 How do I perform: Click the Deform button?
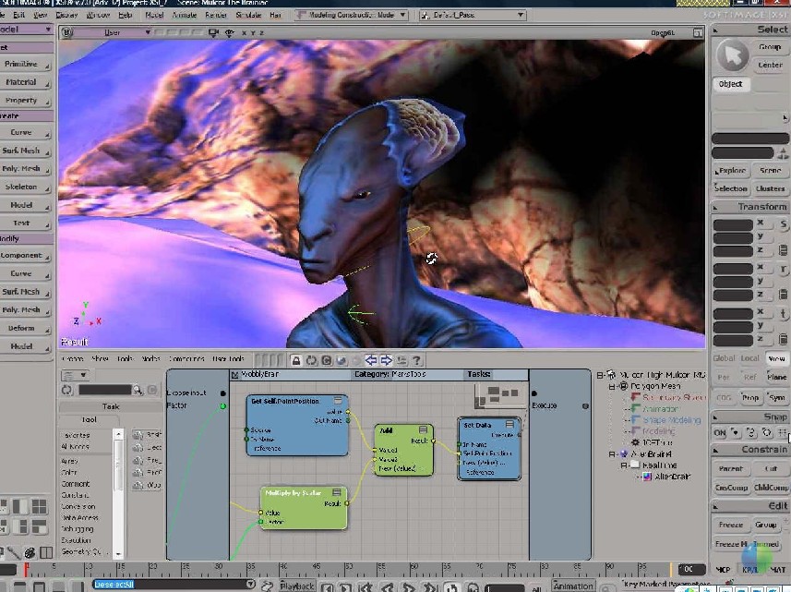pyautogui.click(x=26, y=328)
